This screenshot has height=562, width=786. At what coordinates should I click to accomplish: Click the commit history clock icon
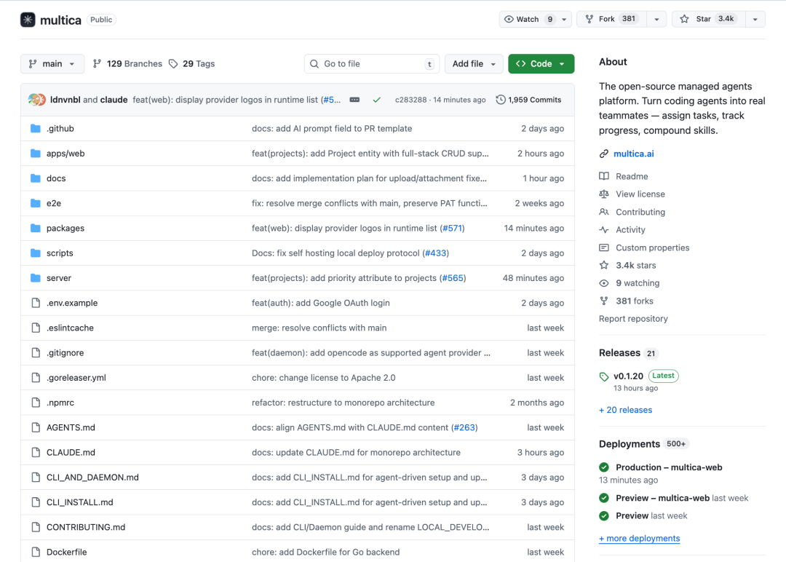(500, 100)
